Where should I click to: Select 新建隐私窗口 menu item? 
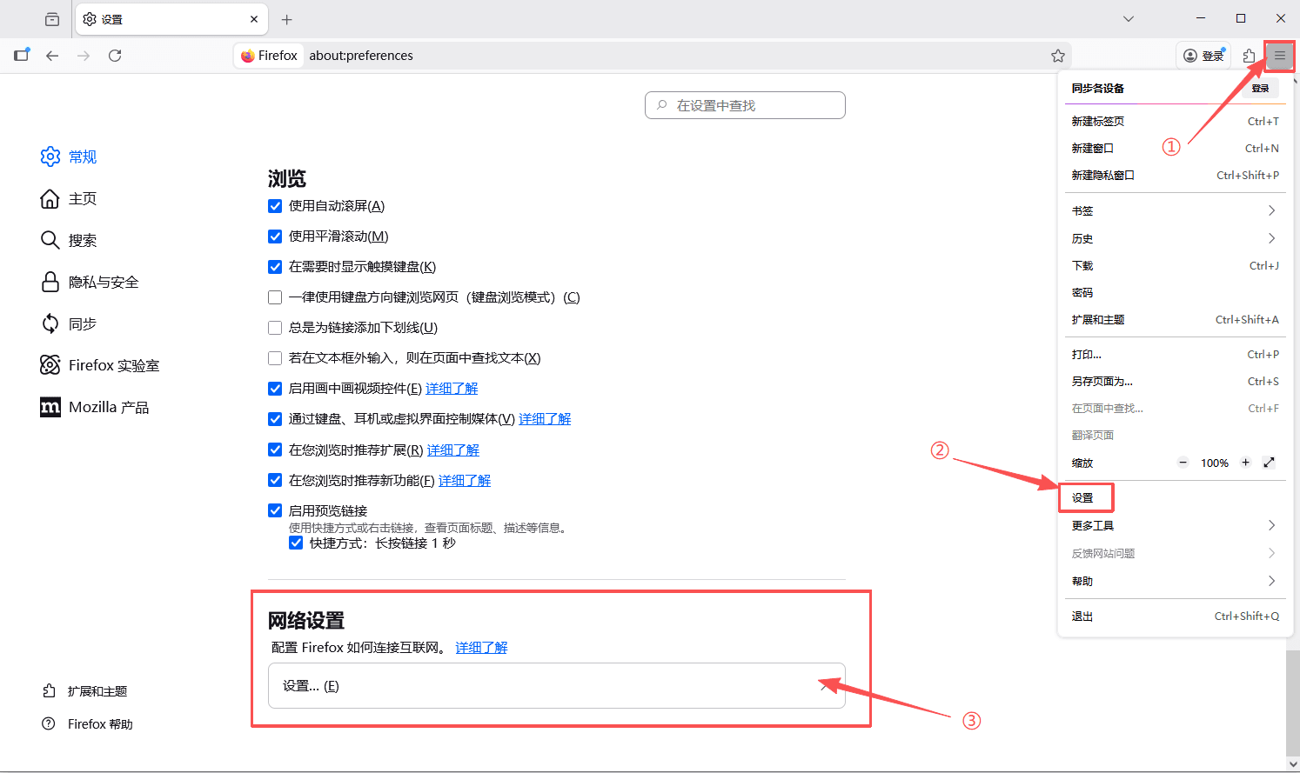1175,176
